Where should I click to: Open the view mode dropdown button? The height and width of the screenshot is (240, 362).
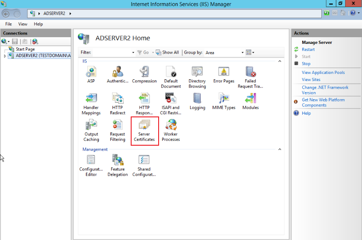[x=250, y=52]
